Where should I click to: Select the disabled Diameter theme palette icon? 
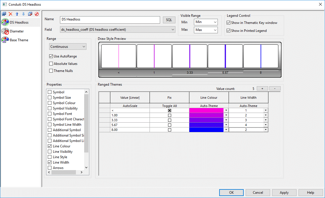(5, 31)
